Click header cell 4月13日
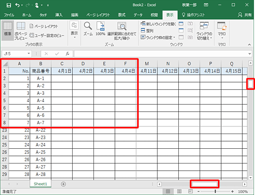The image size is (255, 195). [x=189, y=71]
